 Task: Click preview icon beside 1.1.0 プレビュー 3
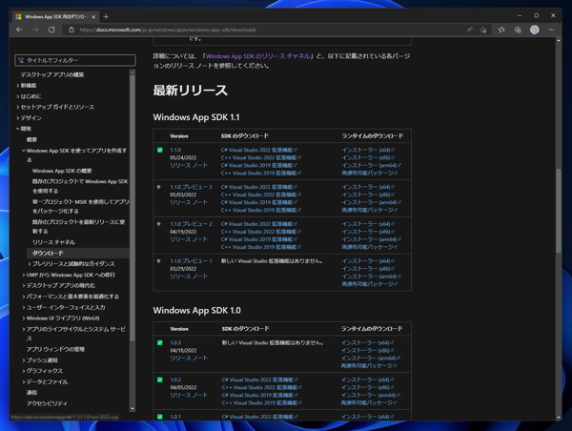point(158,187)
